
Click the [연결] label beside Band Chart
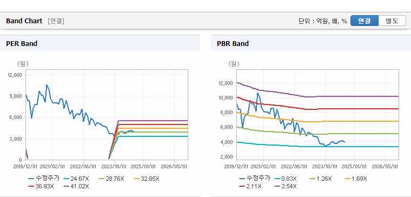point(56,21)
